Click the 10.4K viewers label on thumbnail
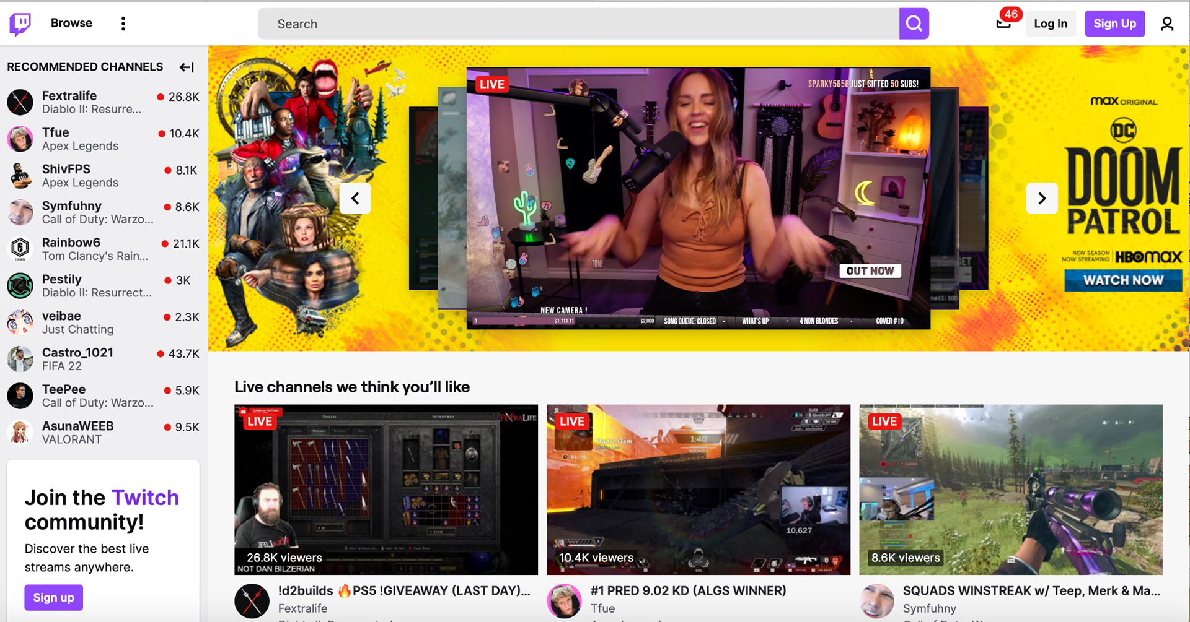 [x=596, y=558]
